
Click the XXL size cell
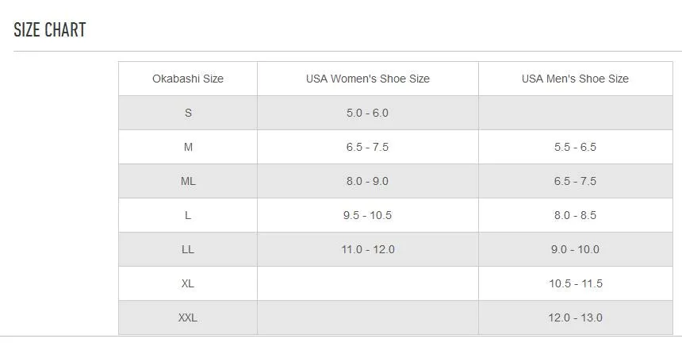point(188,317)
